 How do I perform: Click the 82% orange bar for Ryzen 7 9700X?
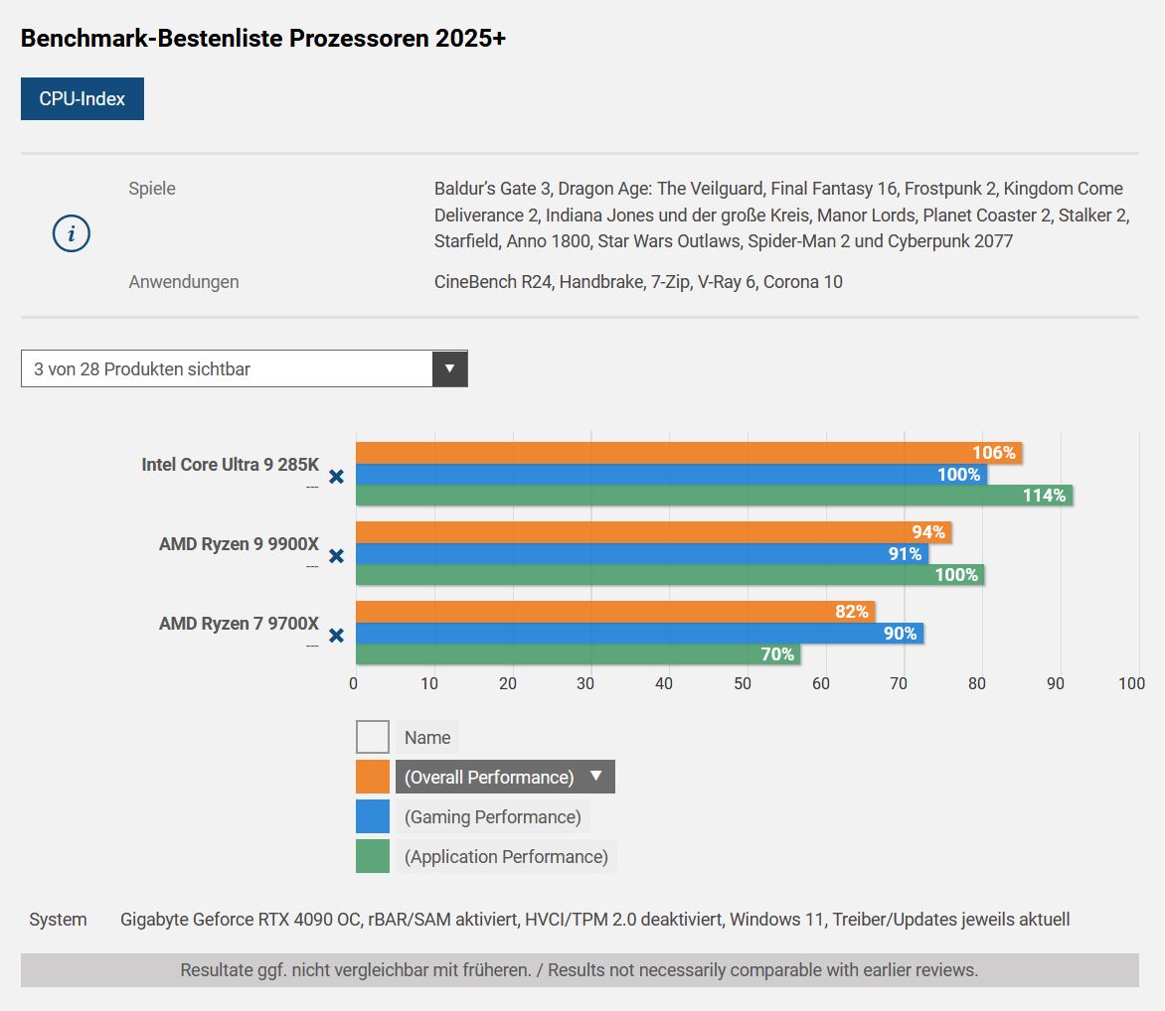615,612
